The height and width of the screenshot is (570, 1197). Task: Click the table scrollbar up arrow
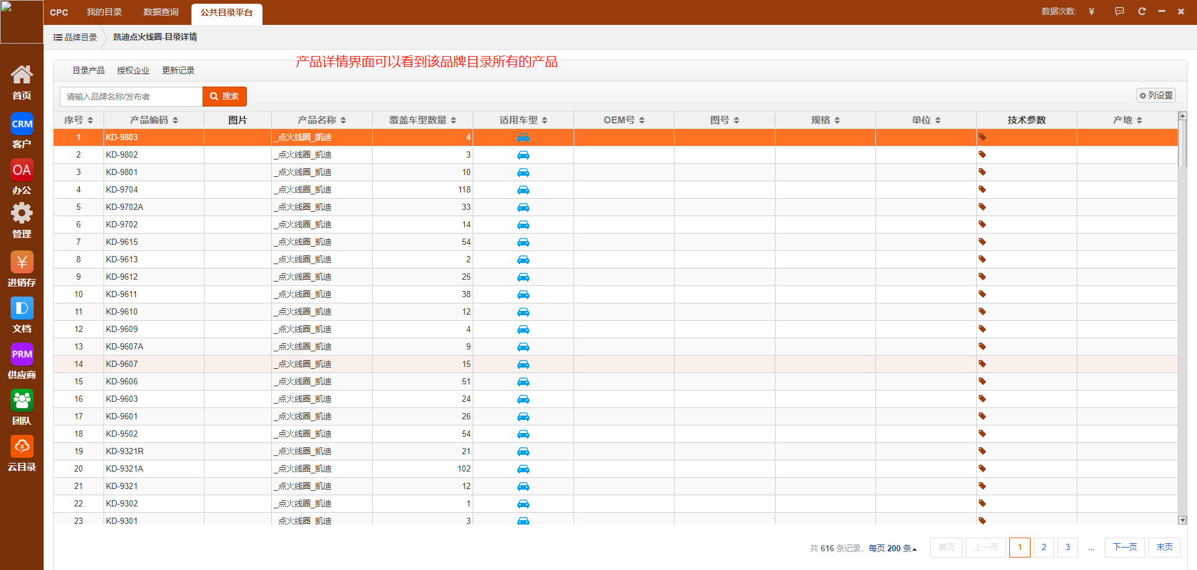[x=1183, y=116]
